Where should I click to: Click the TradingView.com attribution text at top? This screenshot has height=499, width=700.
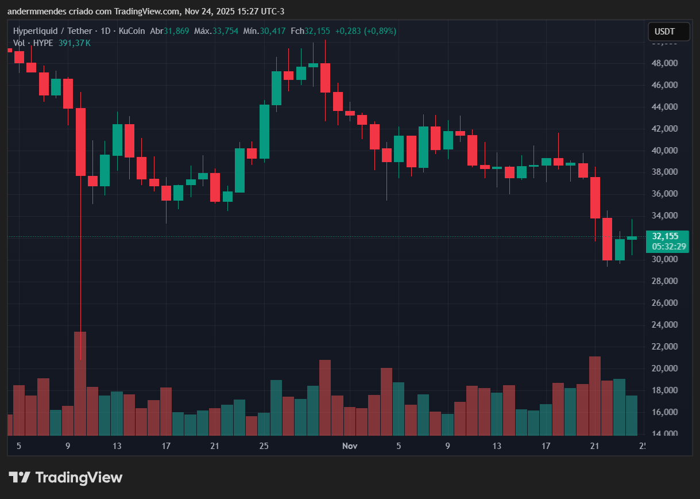click(x=146, y=11)
